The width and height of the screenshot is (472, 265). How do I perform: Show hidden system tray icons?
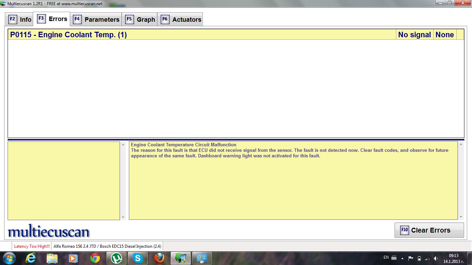(402, 258)
